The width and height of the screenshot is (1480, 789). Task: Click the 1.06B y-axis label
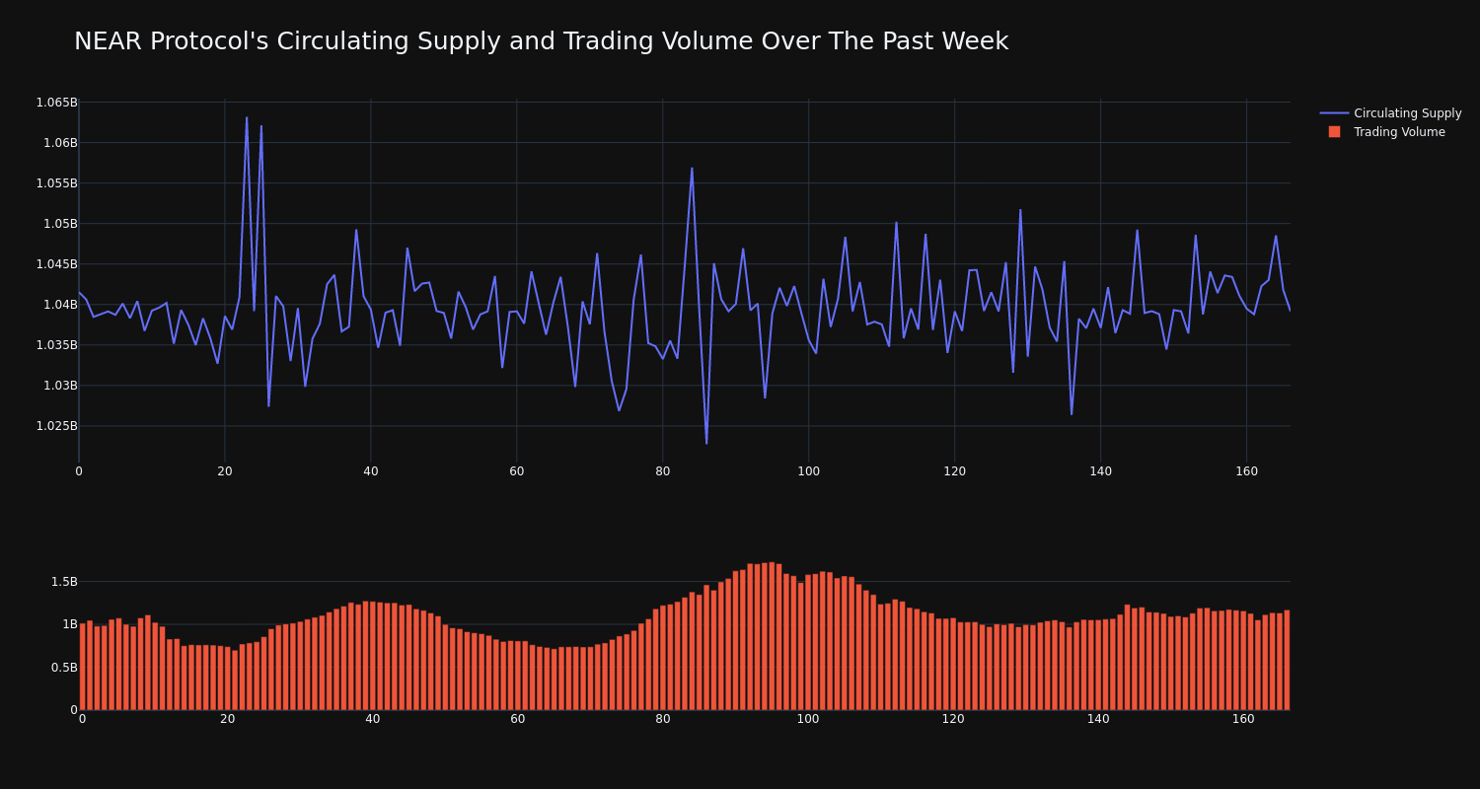pos(60,143)
